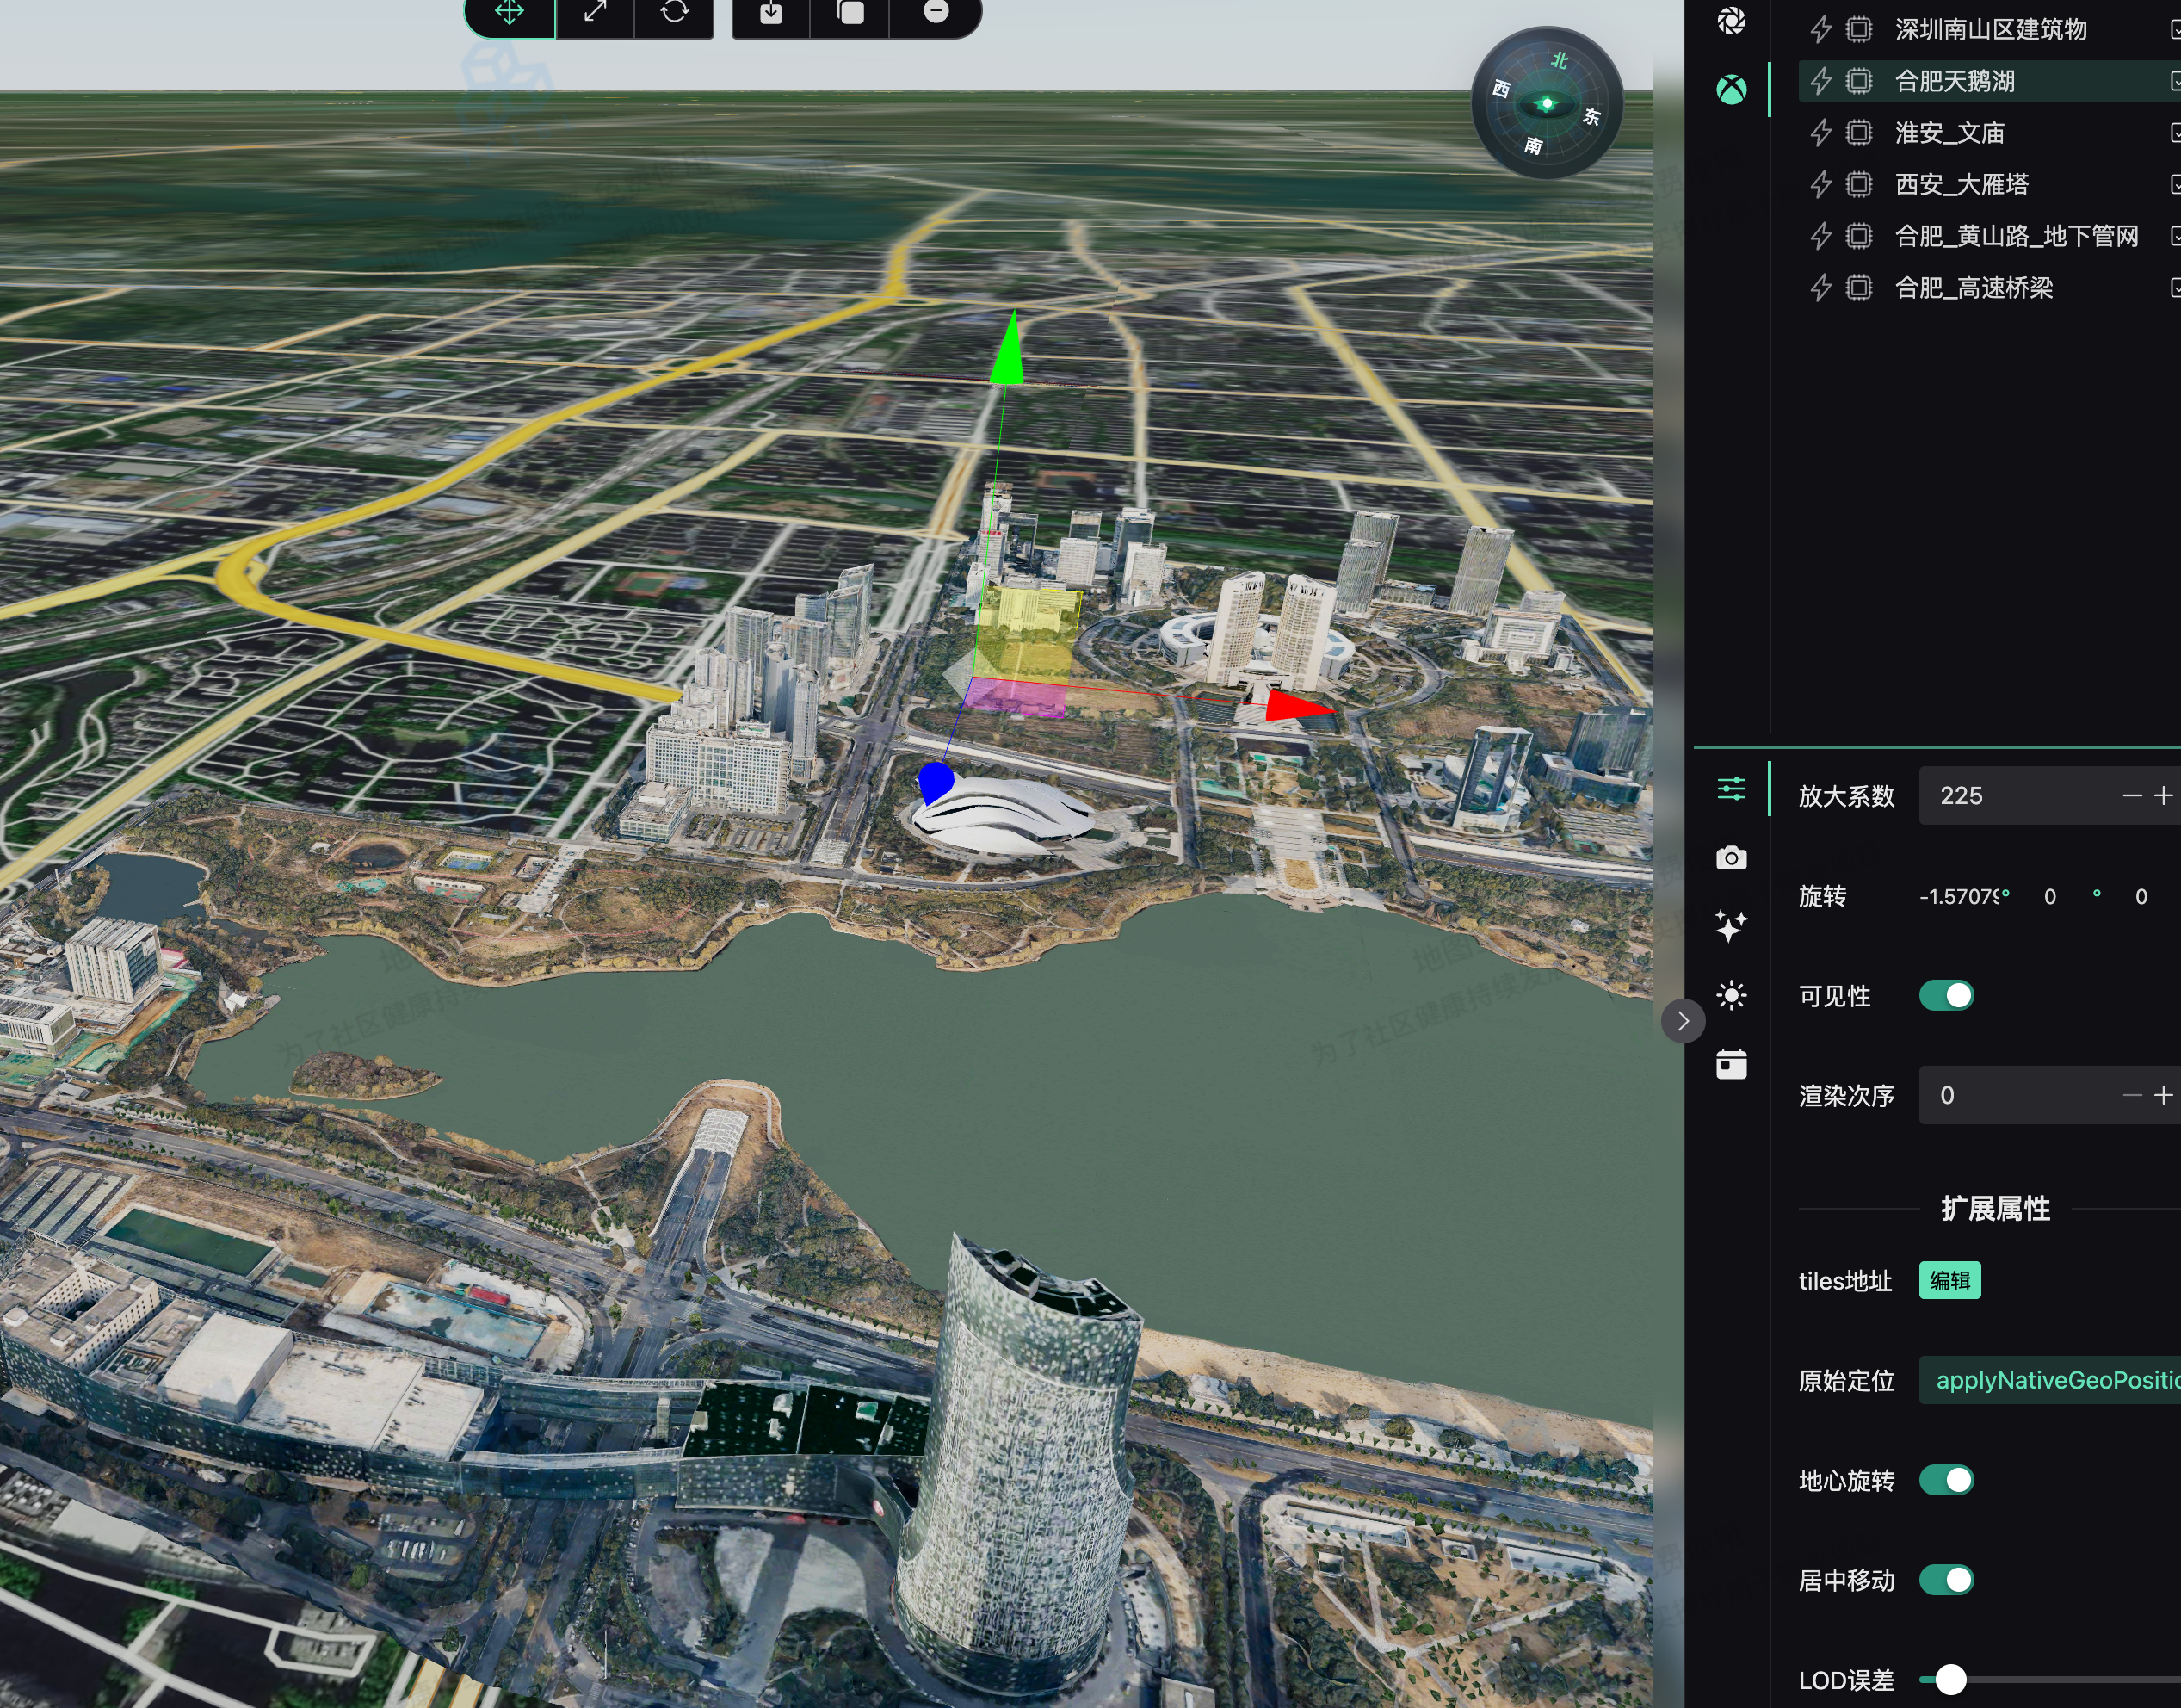This screenshot has height=1708, width=2181.
Task: Increase 渲染次序 with plus stepper
Action: (2163, 1096)
